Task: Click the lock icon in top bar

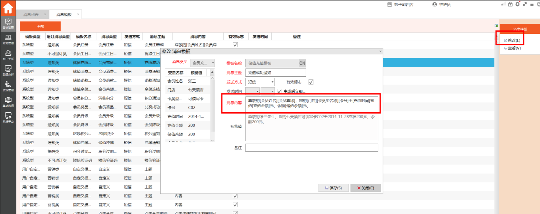Action: coord(510,4)
